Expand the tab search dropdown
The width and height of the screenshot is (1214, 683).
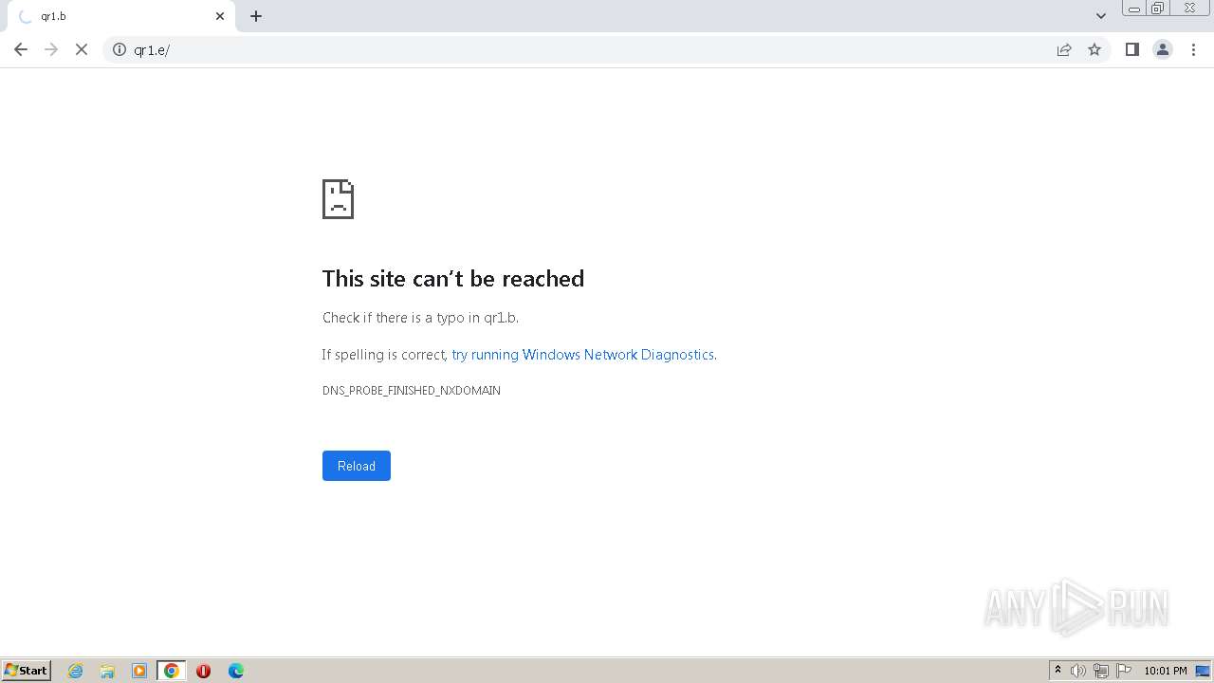point(1101,16)
